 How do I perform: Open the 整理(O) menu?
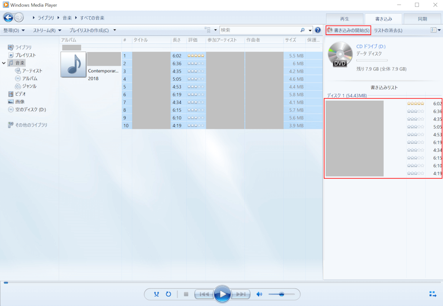click(x=14, y=30)
